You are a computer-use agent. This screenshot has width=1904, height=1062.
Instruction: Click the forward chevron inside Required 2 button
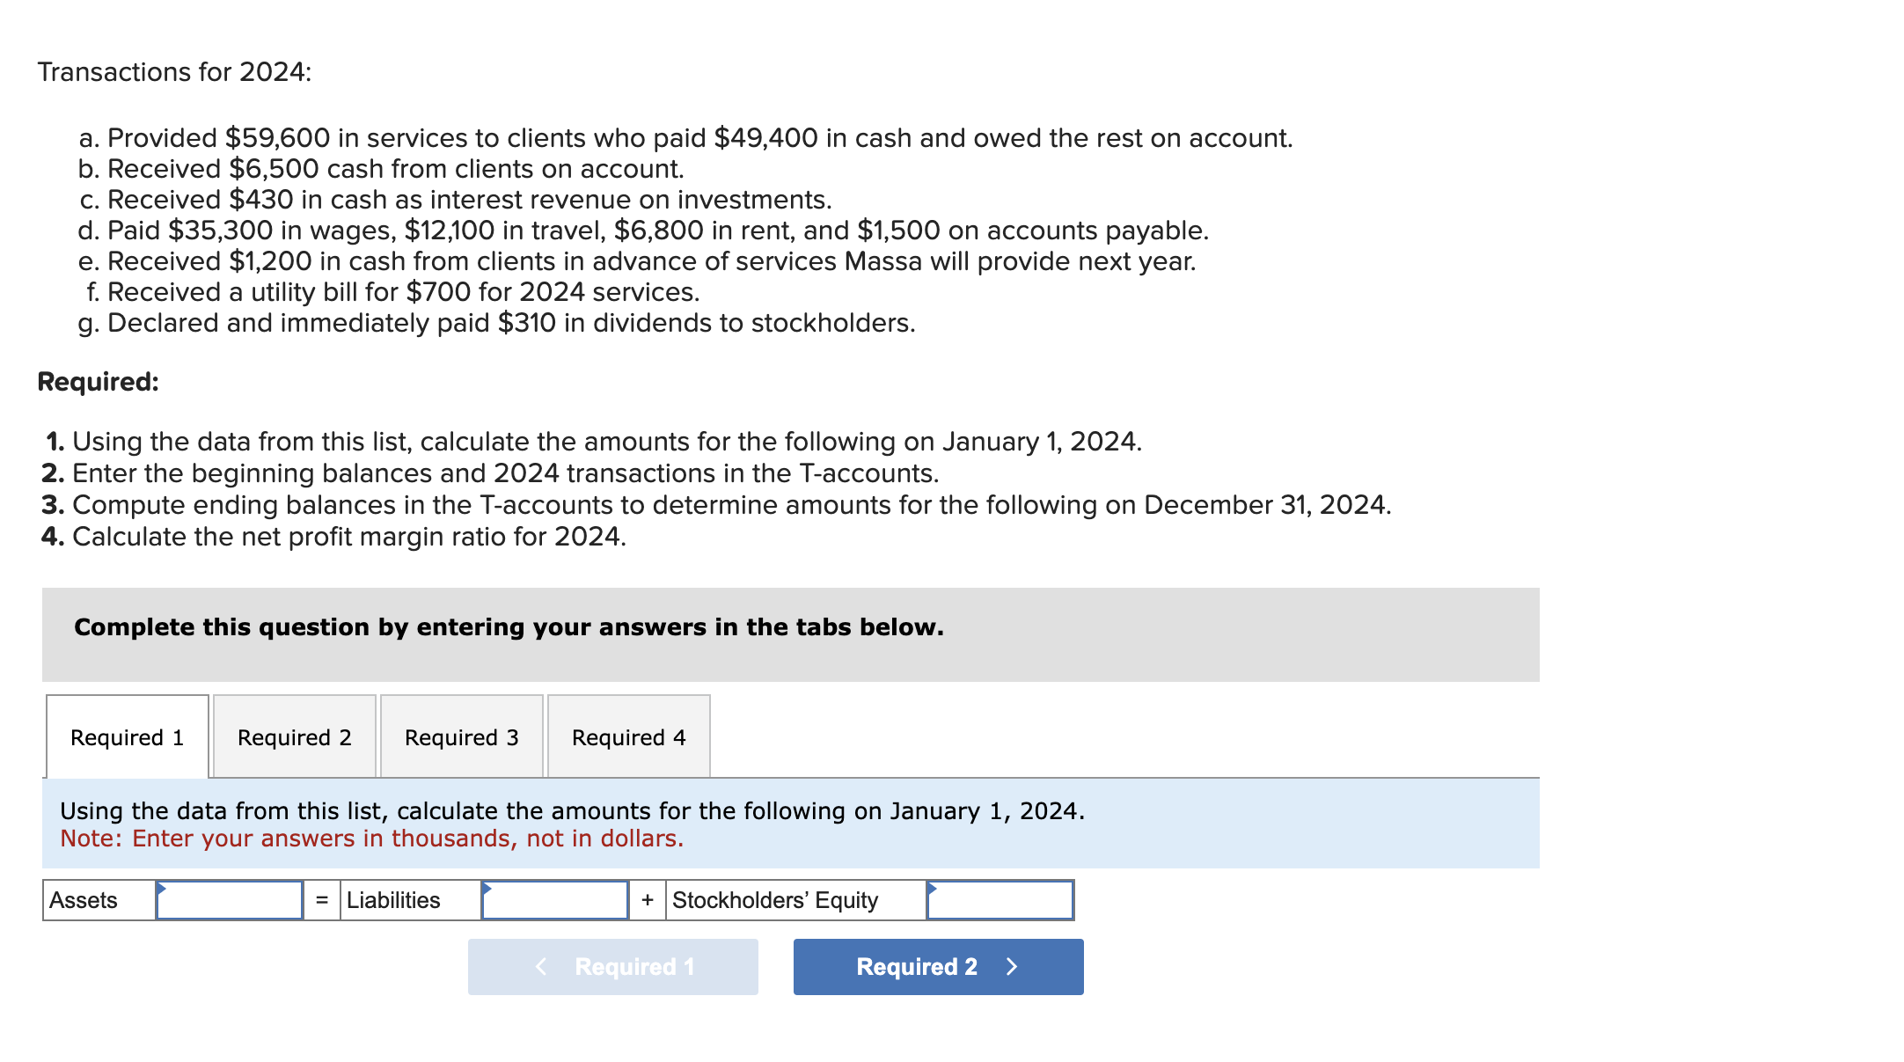[x=1012, y=966]
